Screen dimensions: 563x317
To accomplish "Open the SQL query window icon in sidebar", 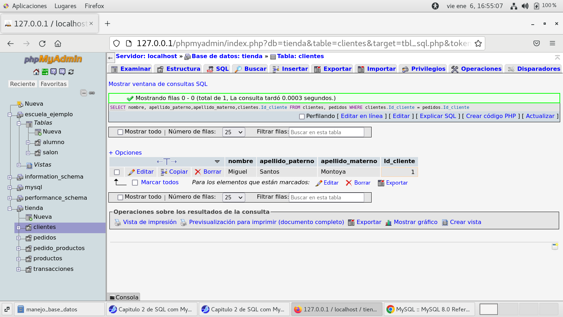I will [62, 72].
